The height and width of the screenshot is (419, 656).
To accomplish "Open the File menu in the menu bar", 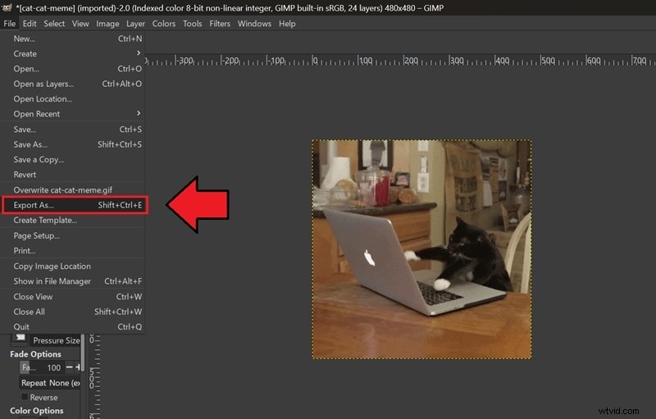I will pos(10,24).
